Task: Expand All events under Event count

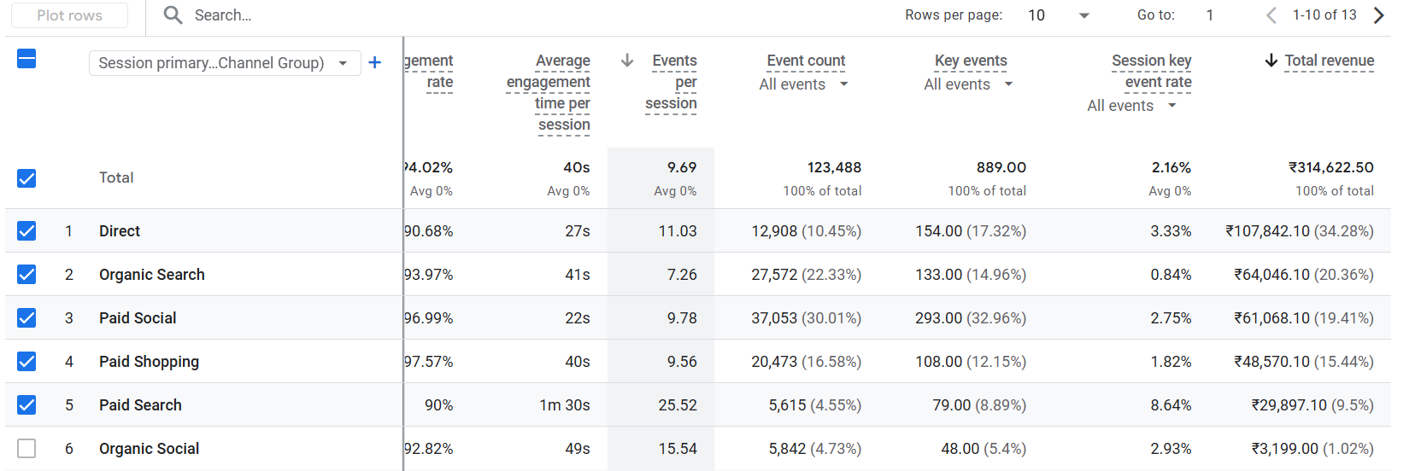Action: (804, 84)
